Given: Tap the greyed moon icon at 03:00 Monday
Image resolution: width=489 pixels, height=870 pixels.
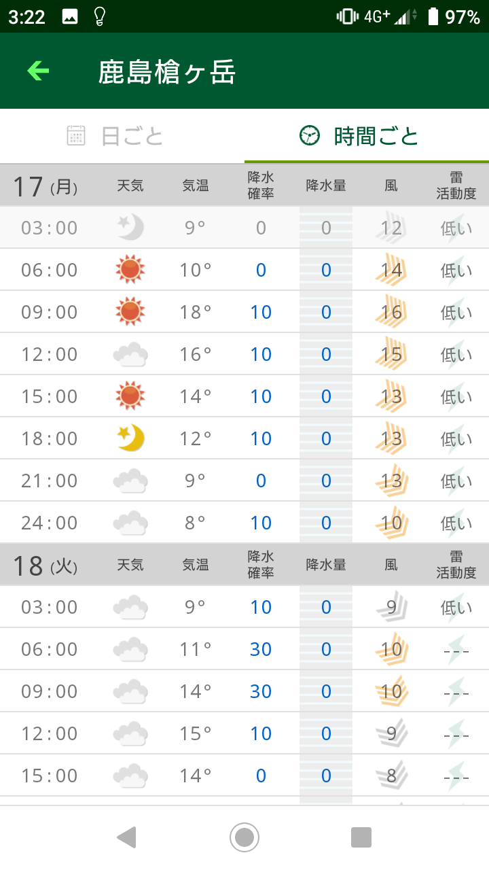Looking at the screenshot, I should coord(130,228).
